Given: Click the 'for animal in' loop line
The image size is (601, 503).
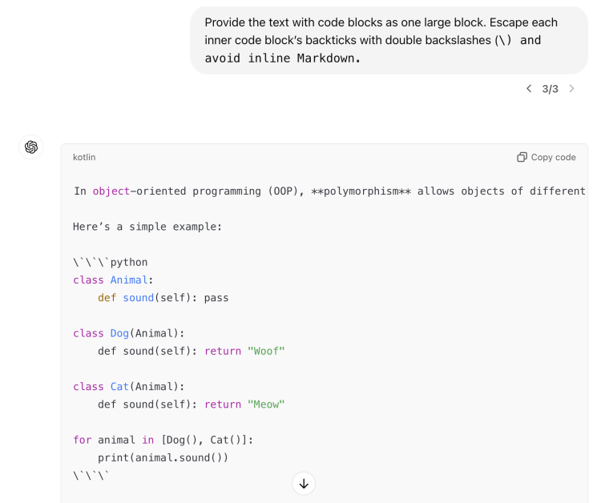Looking at the screenshot, I should 163,440.
